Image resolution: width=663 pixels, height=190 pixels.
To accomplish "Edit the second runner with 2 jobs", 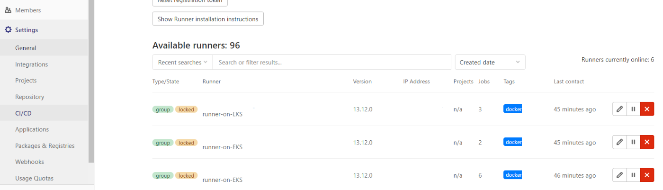I will coord(619,142).
